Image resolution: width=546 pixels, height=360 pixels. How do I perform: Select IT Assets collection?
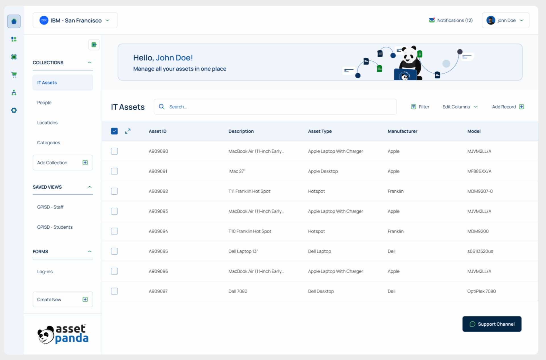point(63,83)
